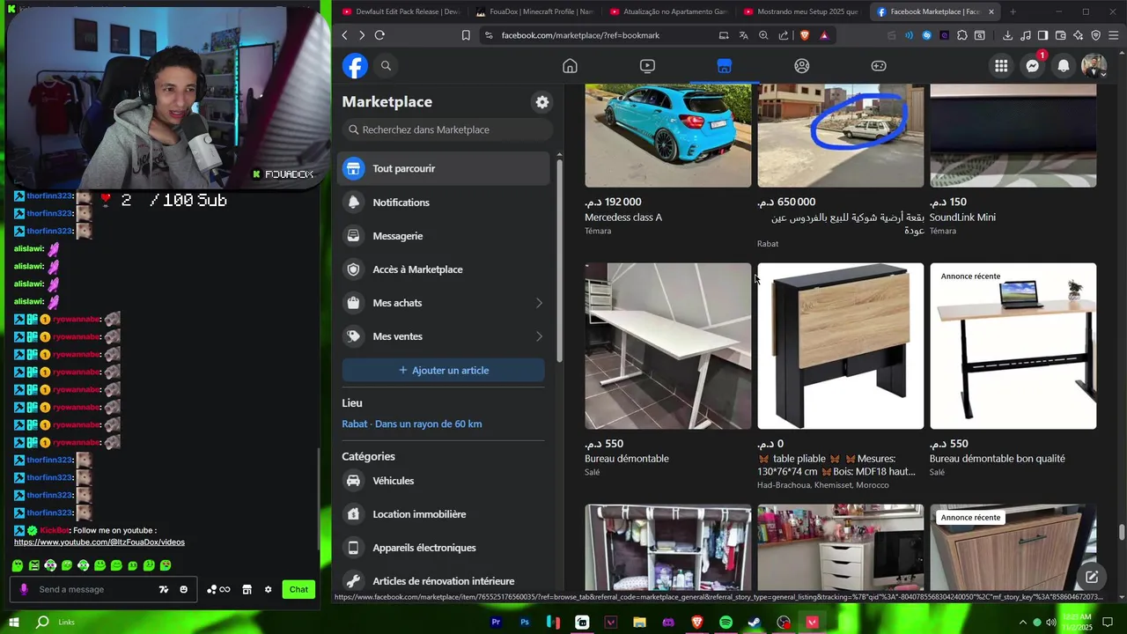The image size is (1127, 634).
Task: Open the Gaming controller icon in top nav
Action: pyautogui.click(x=879, y=66)
